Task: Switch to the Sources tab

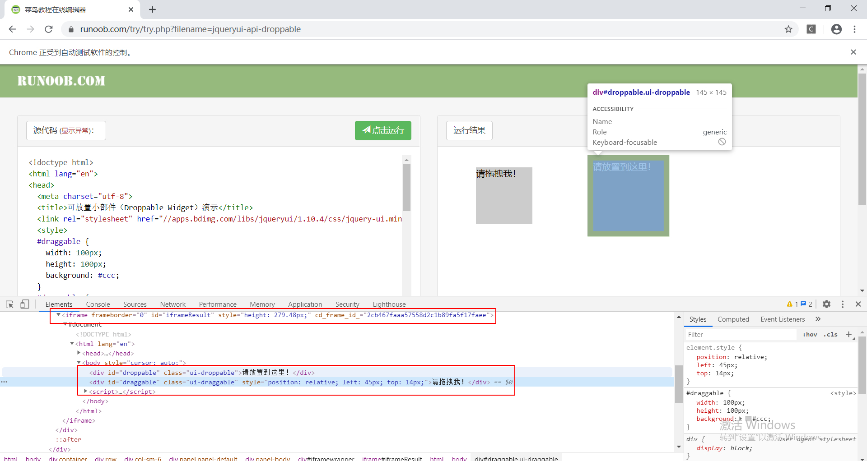Action: click(135, 304)
